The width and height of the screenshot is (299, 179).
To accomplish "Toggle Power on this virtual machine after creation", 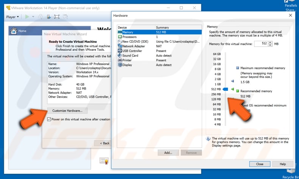I will coord(49,119).
